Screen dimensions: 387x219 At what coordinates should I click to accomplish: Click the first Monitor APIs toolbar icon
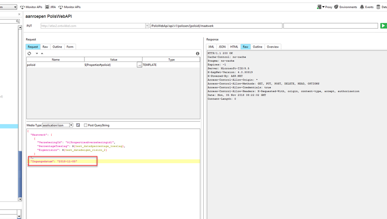[x=22, y=7]
